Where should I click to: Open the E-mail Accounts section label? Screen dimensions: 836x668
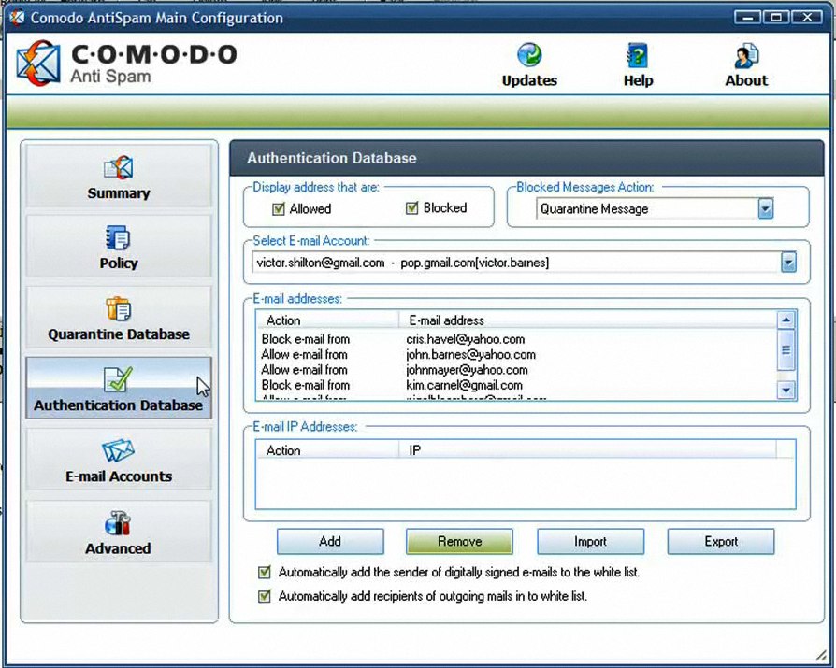point(119,476)
